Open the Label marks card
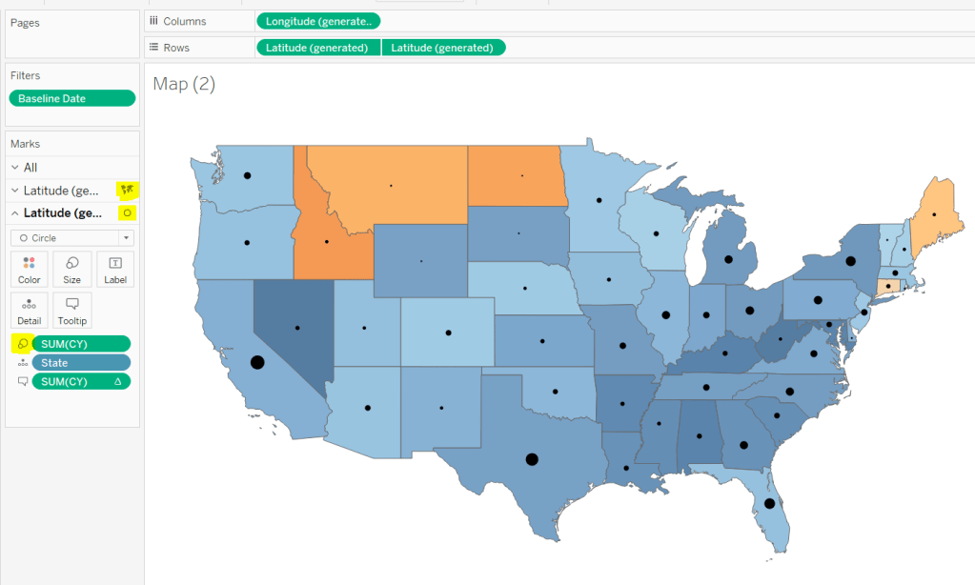975x585 pixels. pyautogui.click(x=115, y=270)
